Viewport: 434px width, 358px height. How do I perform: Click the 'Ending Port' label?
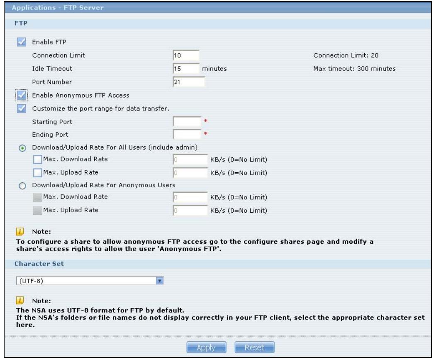[50, 135]
